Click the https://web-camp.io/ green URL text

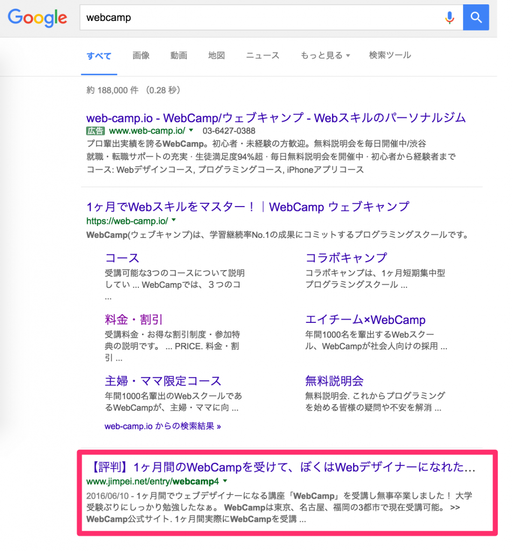coord(127,221)
